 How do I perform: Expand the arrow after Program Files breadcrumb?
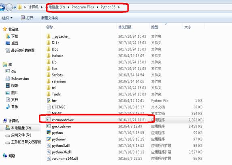click(x=97, y=7)
